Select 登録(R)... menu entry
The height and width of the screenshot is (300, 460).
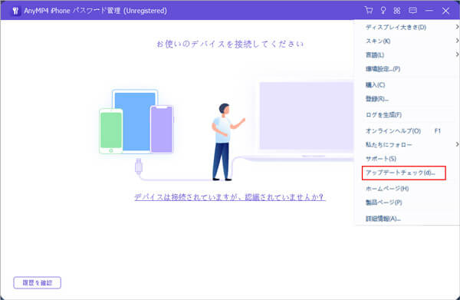407,99
